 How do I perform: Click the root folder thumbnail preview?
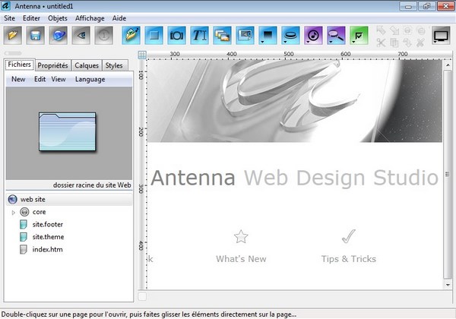tap(67, 131)
